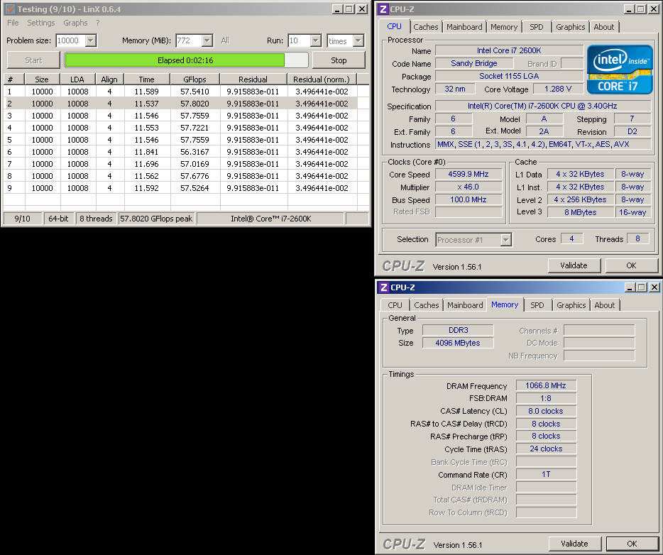The width and height of the screenshot is (663, 555).
Task: Close the CPU-Z Memory window
Action: [x=654, y=287]
